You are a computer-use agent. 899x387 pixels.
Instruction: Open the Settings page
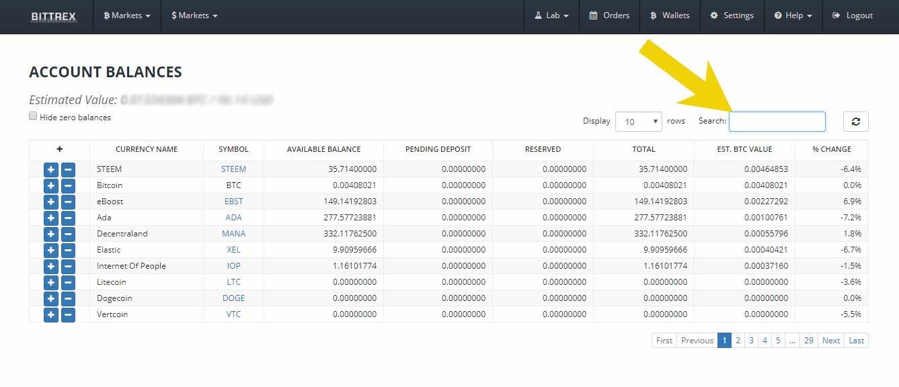click(x=732, y=15)
